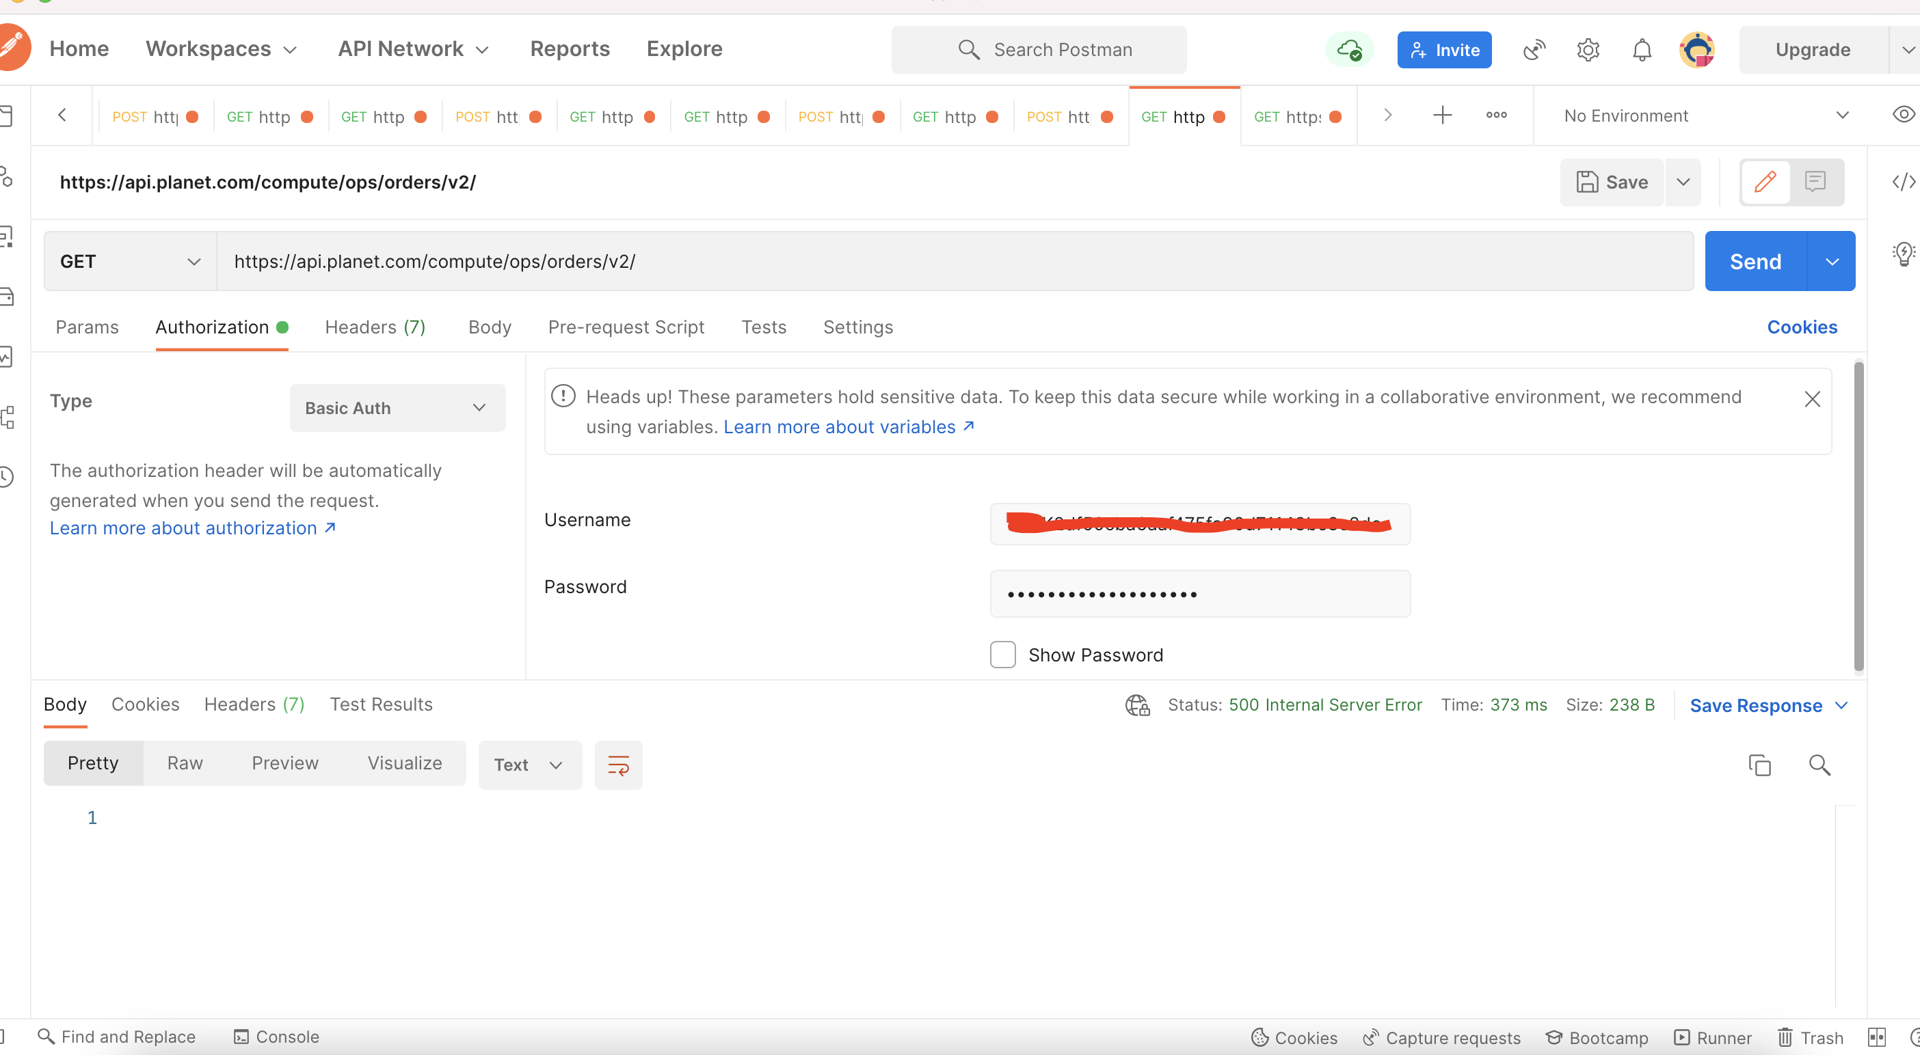Screen dimensions: 1920x1055
Task: Switch to the request Headers (7) tab
Action: (x=375, y=327)
